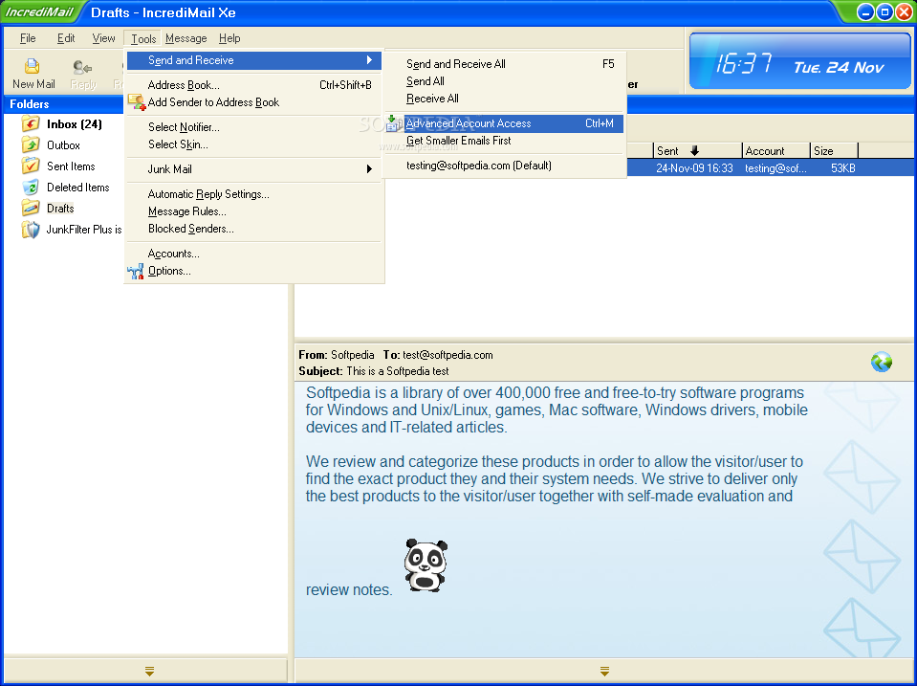Screen dimensions: 917x686
Task: Click the Sent column sort arrow
Action: [x=694, y=151]
